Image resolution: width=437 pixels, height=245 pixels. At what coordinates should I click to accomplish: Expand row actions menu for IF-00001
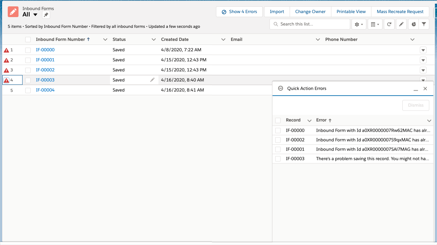(x=423, y=60)
